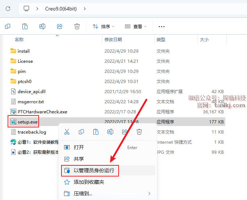Click Rename icon in context menu
Image resolution: width=247 pixels, height=200 pixels.
110,132
